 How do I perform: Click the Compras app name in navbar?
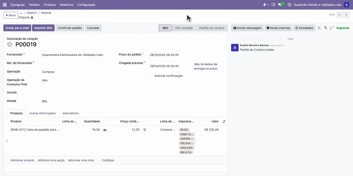click(x=17, y=5)
